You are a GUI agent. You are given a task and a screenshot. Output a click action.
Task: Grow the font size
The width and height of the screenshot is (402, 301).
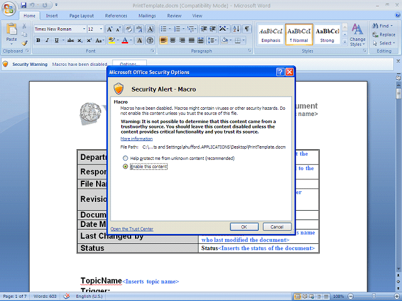click(x=109, y=29)
